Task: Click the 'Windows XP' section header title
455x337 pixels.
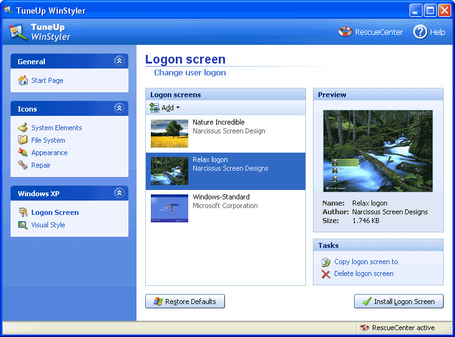Action: pos(39,194)
